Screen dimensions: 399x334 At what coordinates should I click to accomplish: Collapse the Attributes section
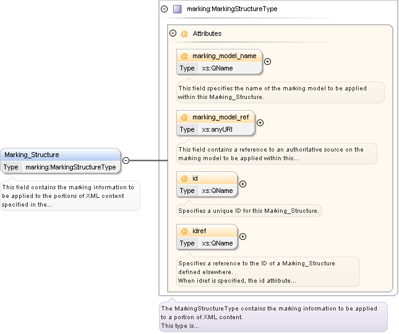[x=173, y=33]
